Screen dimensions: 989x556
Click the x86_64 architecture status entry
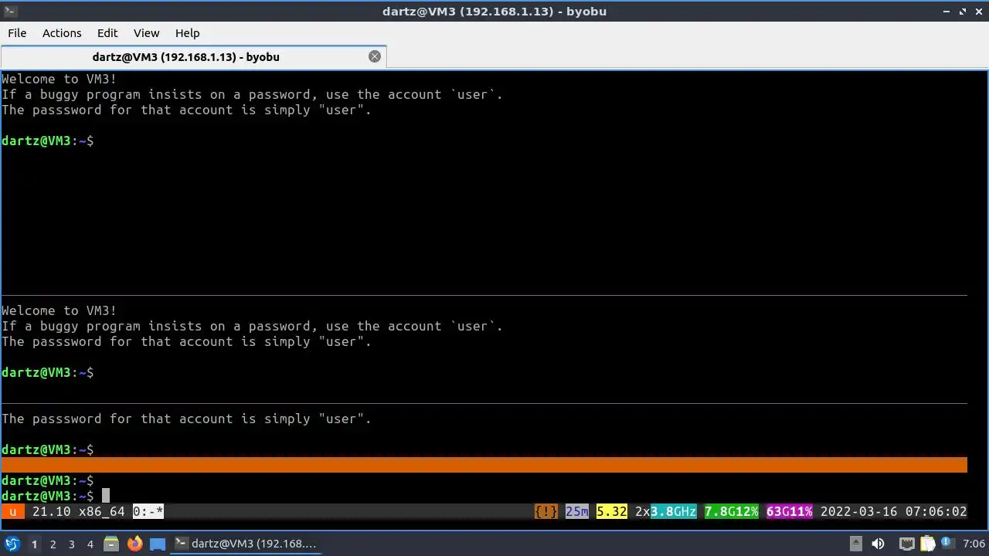pos(102,511)
